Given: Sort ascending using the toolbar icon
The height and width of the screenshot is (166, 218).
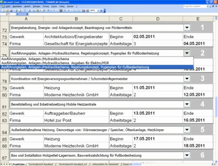Looking at the screenshot, I should click(74, 11).
